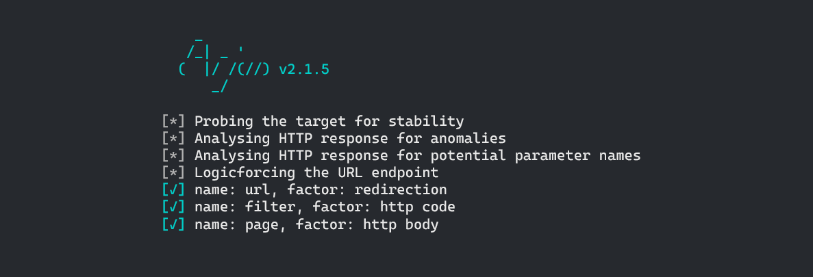
Task: Click the 'Probing the target for stability' line
Action: (329, 122)
